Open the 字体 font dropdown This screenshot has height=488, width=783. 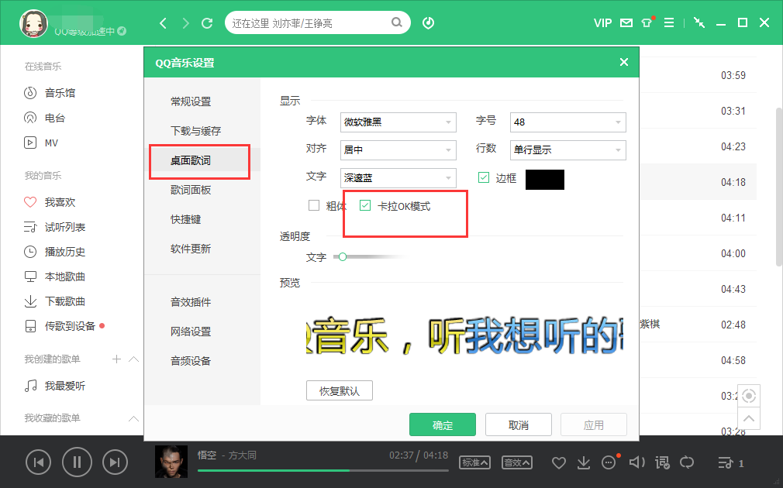[x=398, y=122]
